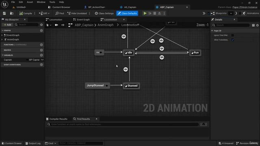Select Stunned to Idle transition icon
The height and width of the screenshot is (146, 260).
pos(126,69)
